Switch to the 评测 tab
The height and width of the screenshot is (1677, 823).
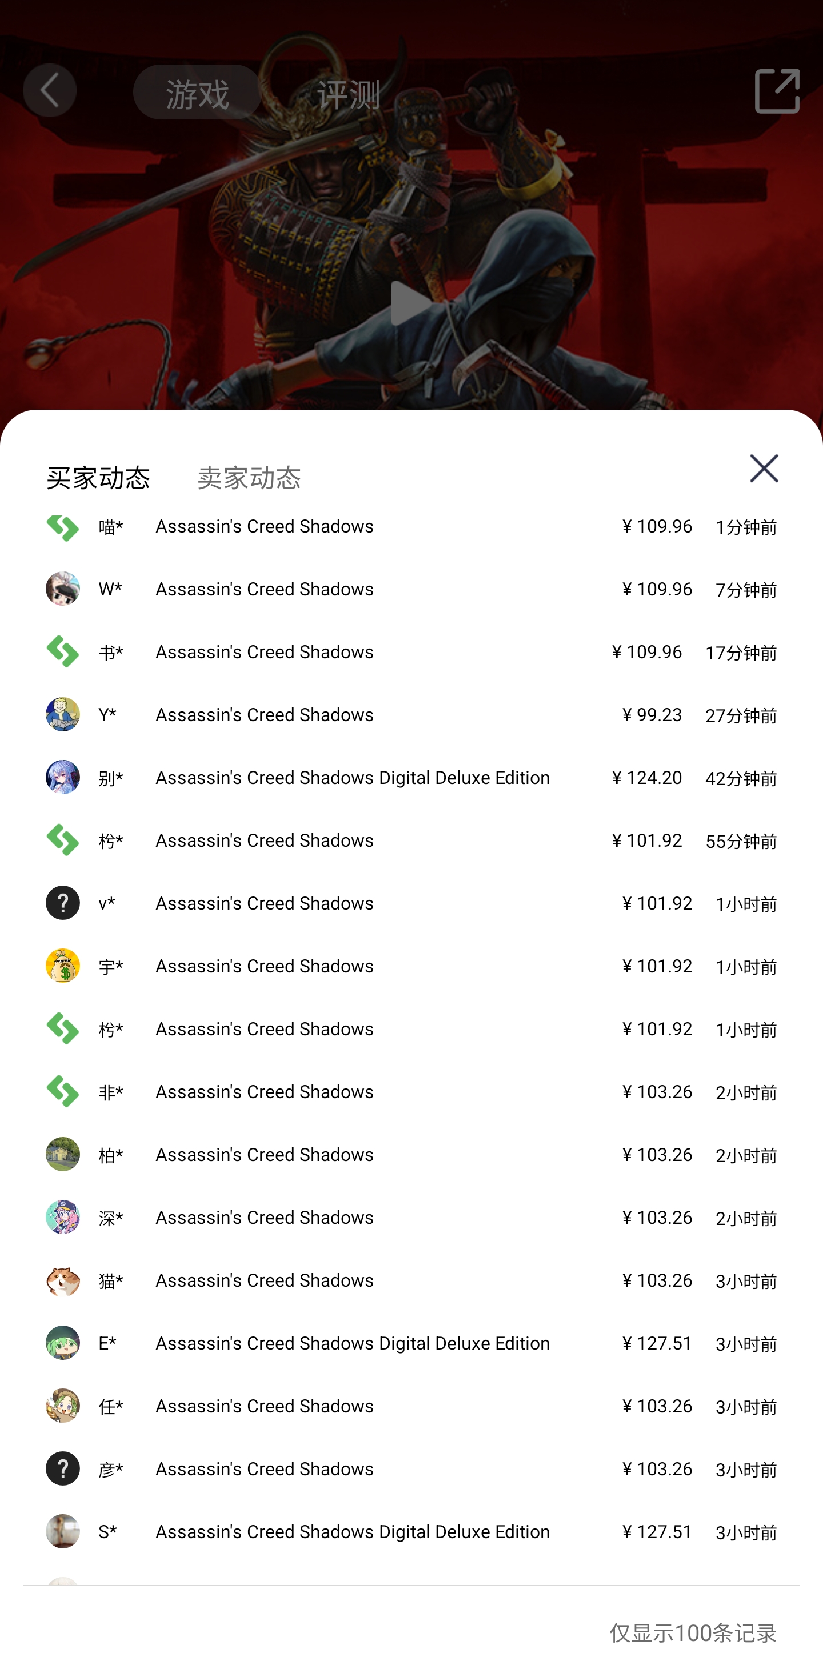coord(348,94)
